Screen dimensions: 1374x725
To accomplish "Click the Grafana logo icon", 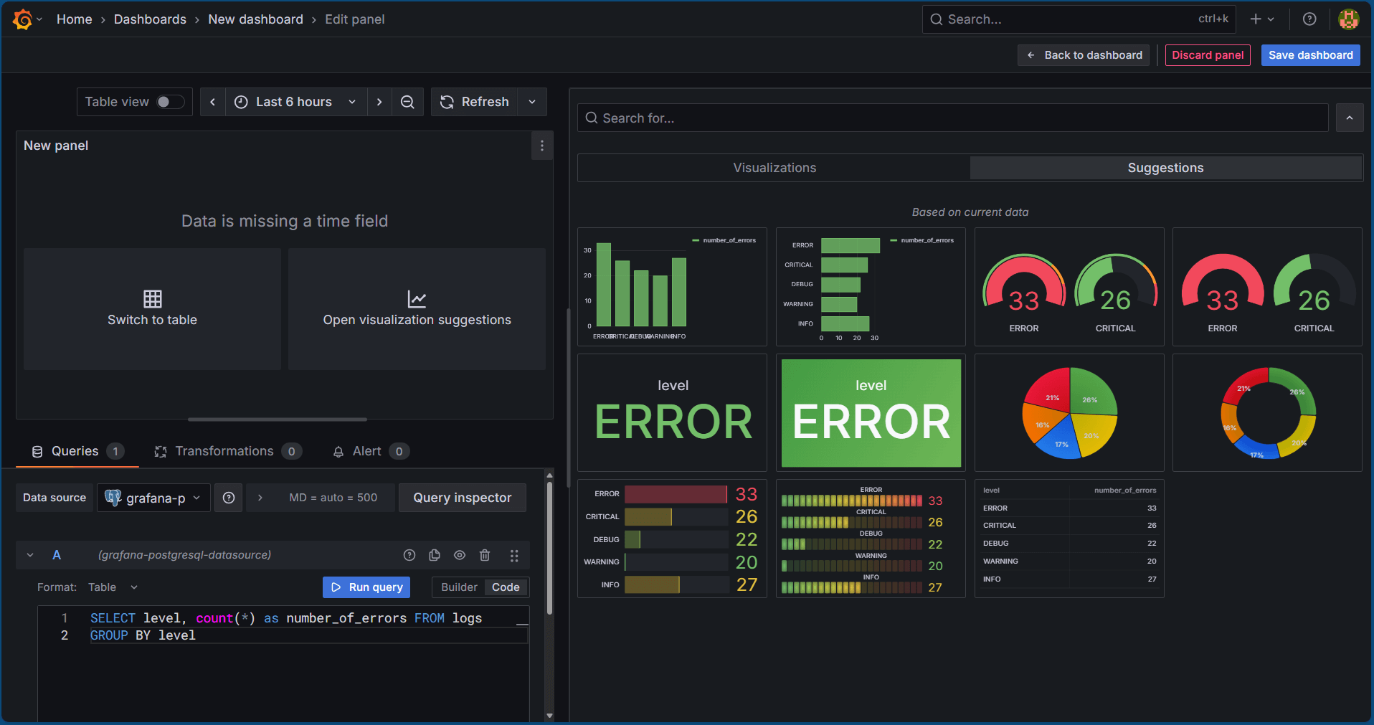I will [23, 19].
